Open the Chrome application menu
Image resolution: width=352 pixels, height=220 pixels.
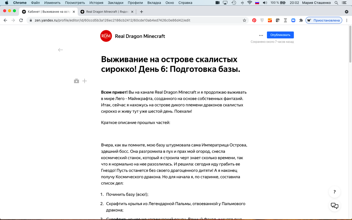coord(20,3)
